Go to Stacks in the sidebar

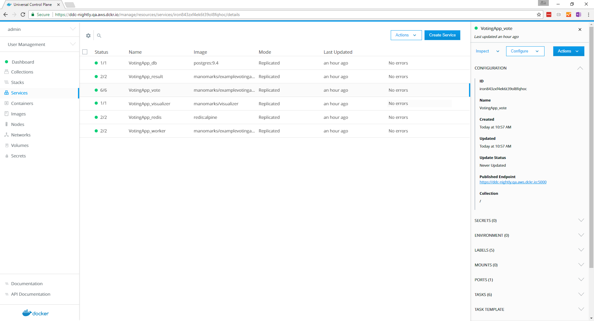pos(17,82)
